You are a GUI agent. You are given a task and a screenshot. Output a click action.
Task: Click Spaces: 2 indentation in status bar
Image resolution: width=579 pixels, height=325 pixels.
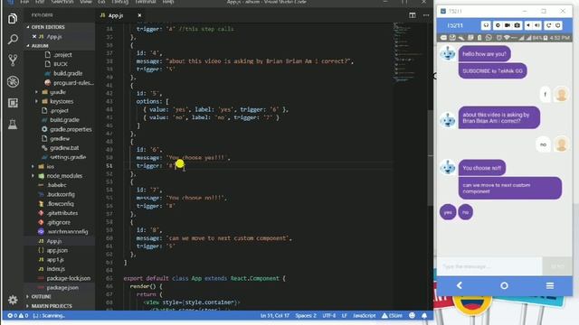306,315
